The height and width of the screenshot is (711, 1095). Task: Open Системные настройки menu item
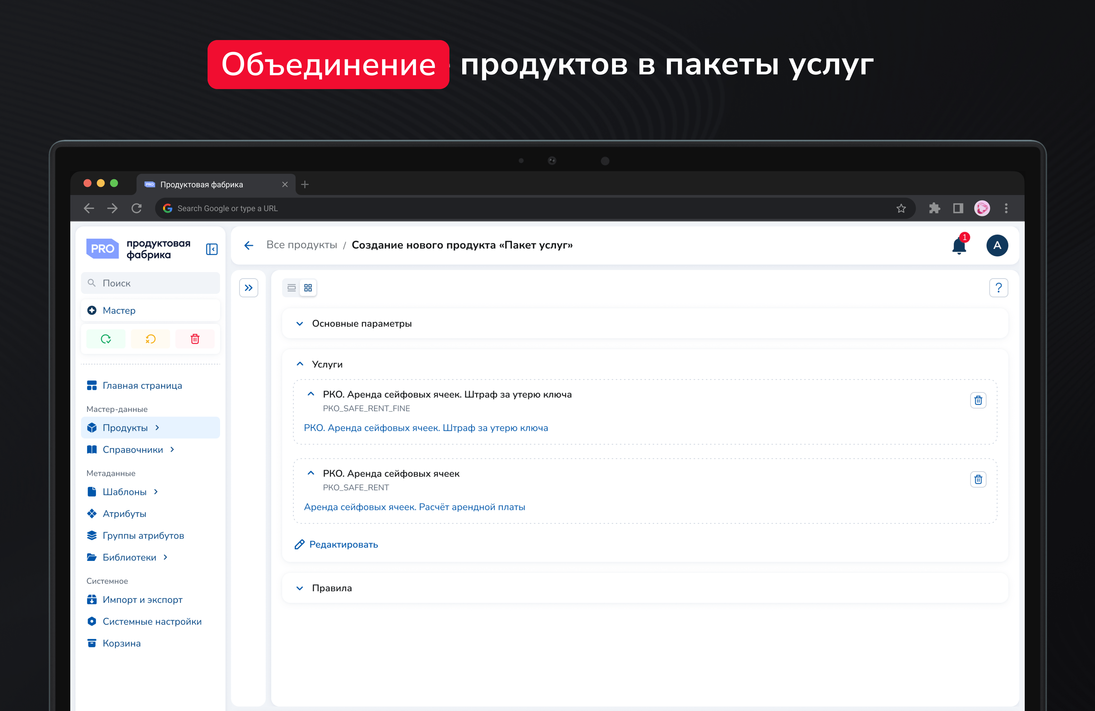pyautogui.click(x=152, y=622)
